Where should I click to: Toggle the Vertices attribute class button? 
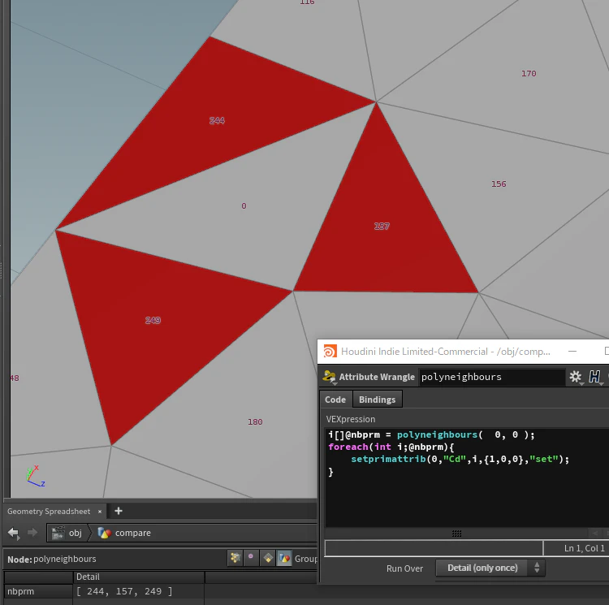coord(251,559)
